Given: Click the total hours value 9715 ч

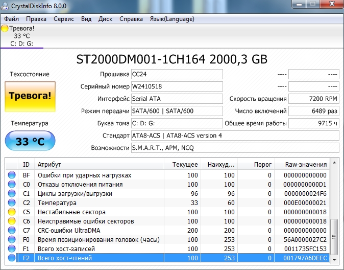Looking at the screenshot, I should point(314,123).
